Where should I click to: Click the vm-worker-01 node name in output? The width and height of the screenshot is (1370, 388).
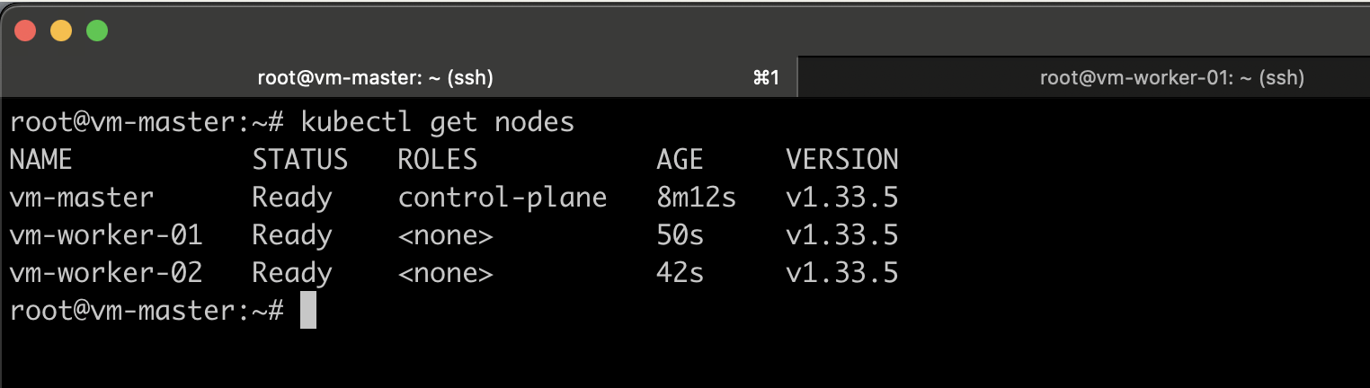(106, 235)
